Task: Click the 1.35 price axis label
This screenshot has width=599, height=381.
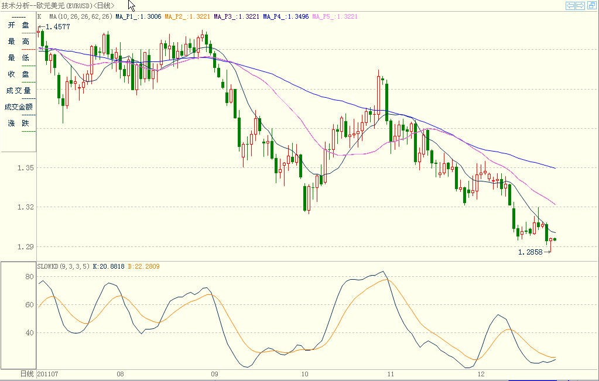Action: click(26, 167)
